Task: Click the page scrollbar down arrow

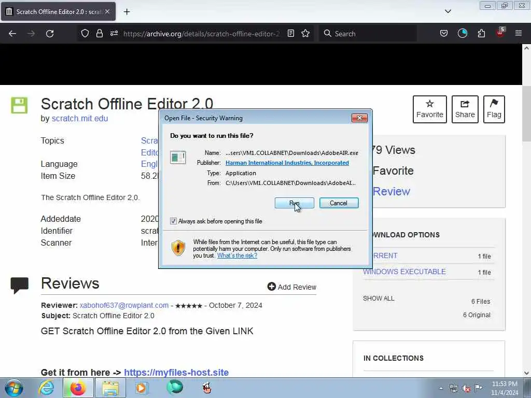Action: click(x=526, y=373)
